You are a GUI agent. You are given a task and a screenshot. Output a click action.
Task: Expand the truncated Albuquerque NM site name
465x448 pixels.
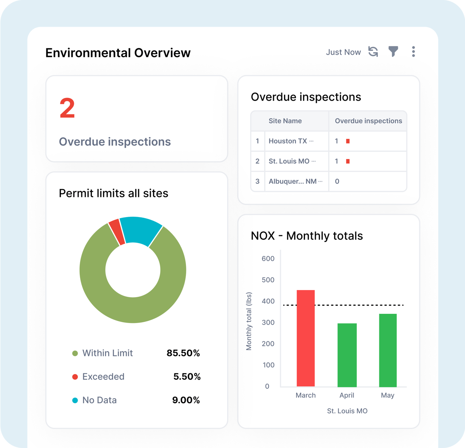pyautogui.click(x=321, y=181)
